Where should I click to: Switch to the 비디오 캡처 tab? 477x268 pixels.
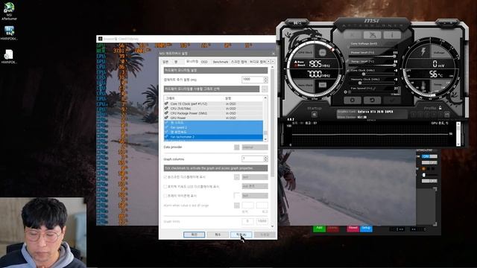(258, 62)
